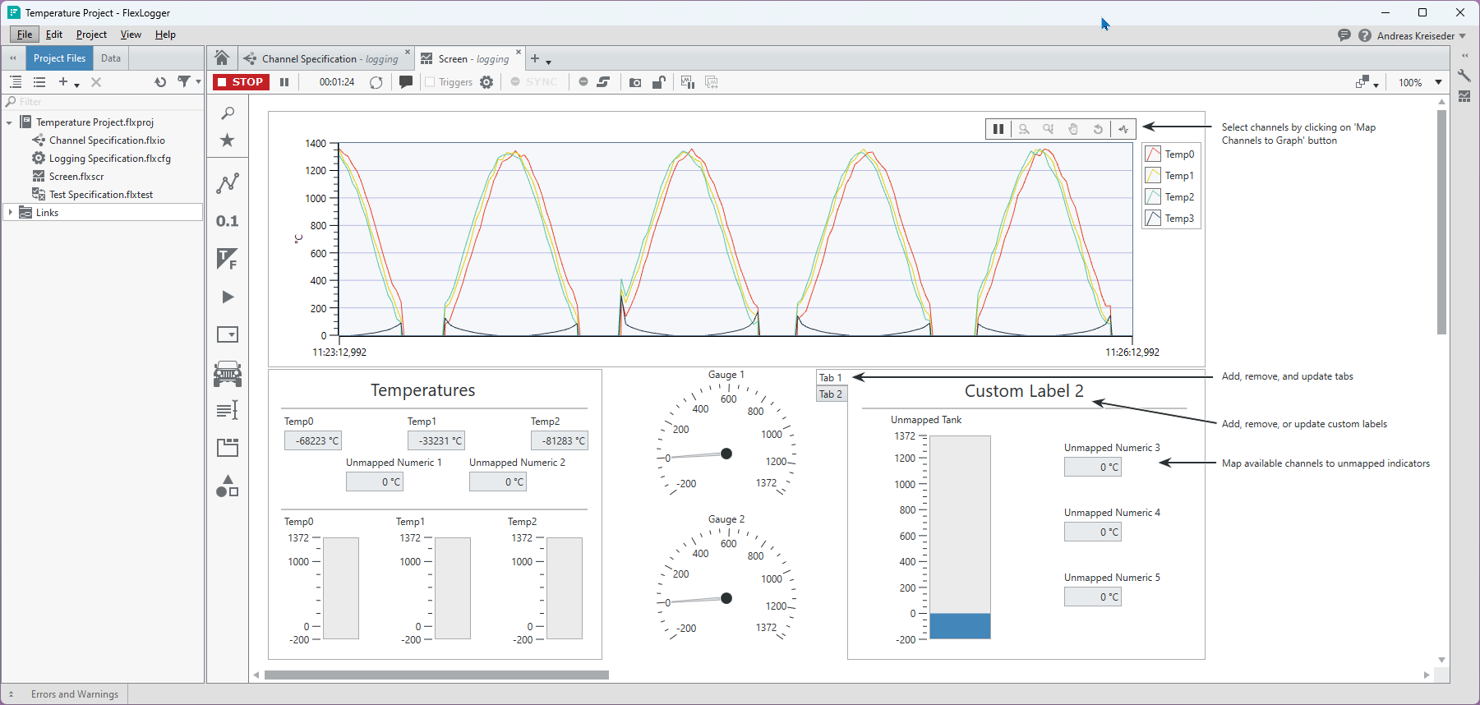Go to the Home tab icon
1480x705 pixels.
(x=222, y=58)
